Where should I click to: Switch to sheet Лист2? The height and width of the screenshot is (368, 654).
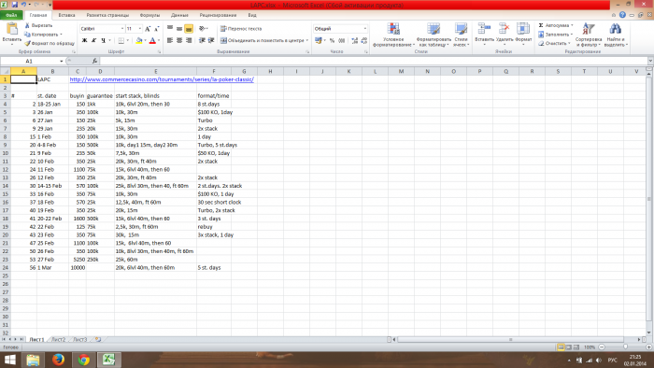click(58, 340)
